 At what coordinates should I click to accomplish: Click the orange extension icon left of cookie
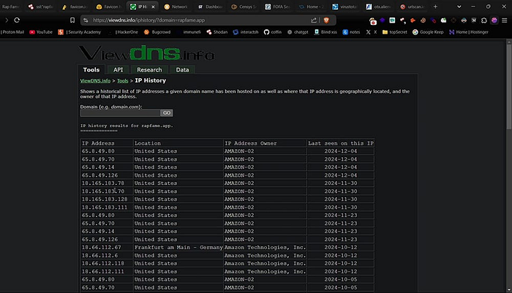pyautogui.click(x=413, y=20)
